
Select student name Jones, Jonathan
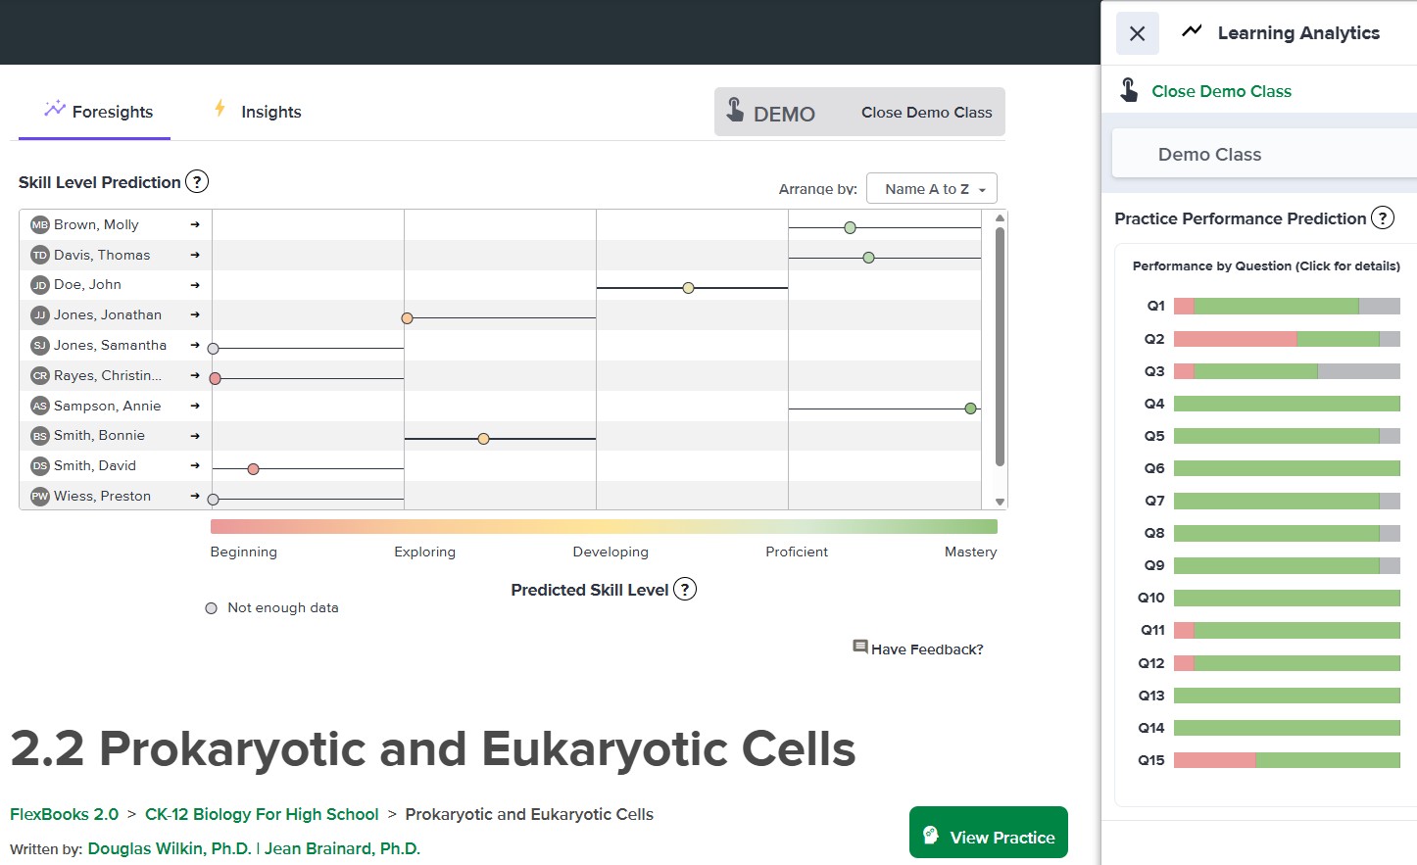pyautogui.click(x=108, y=314)
